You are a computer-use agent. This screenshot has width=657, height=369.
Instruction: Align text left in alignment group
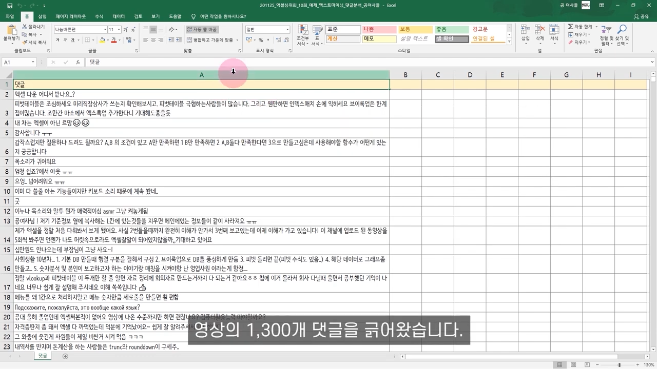(146, 40)
